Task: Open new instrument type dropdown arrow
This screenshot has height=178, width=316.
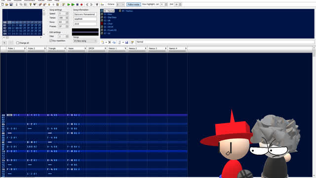Action: (x=106, y=42)
